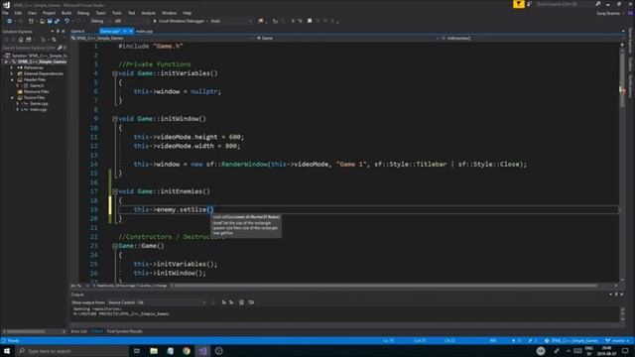
Task: Click the Undo toolbar icon
Action: 67,21
